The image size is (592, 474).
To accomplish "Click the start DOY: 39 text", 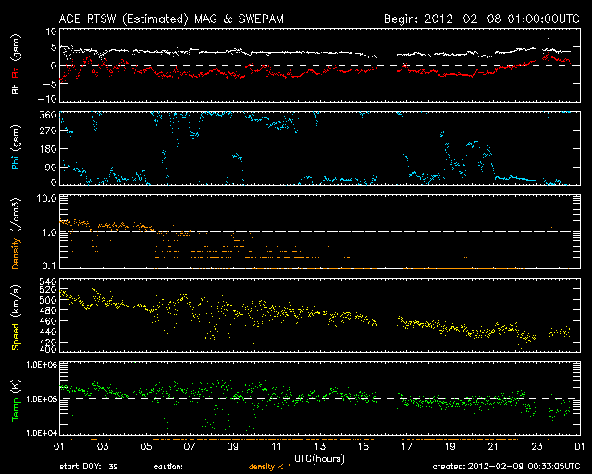I will click(x=89, y=467).
